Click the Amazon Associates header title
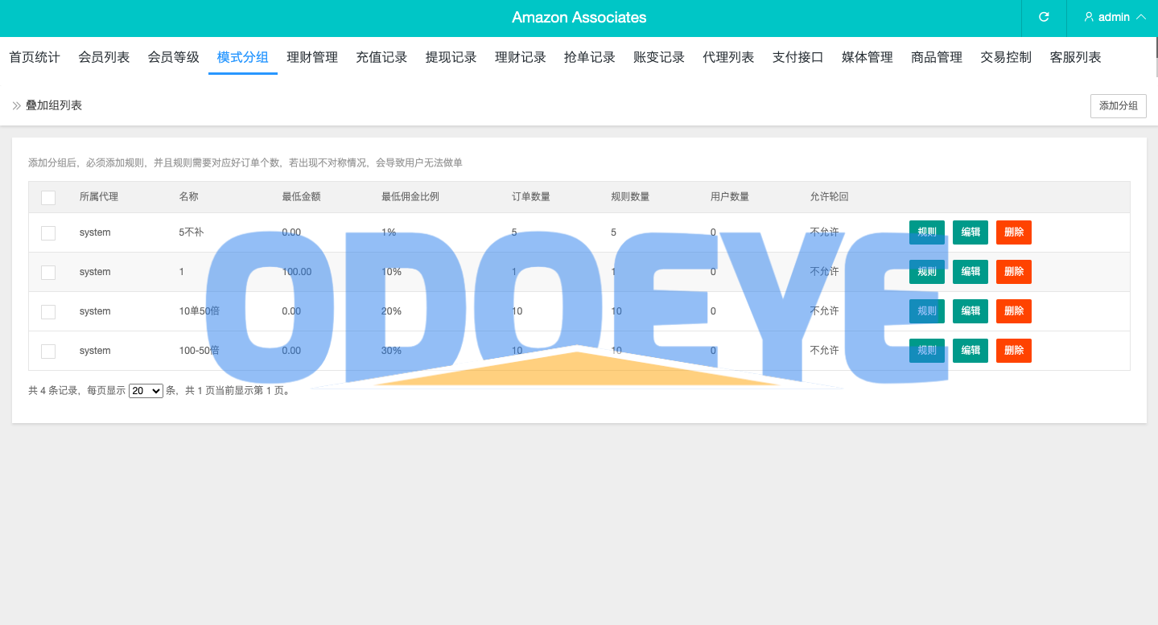 [x=579, y=18]
